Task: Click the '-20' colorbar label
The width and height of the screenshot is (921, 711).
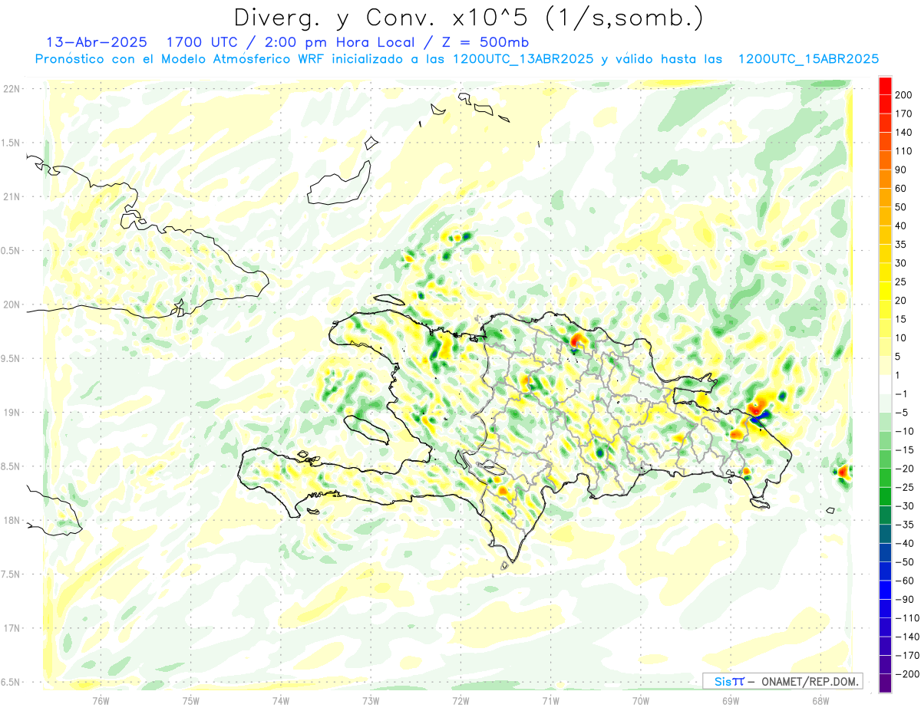Action: point(905,469)
